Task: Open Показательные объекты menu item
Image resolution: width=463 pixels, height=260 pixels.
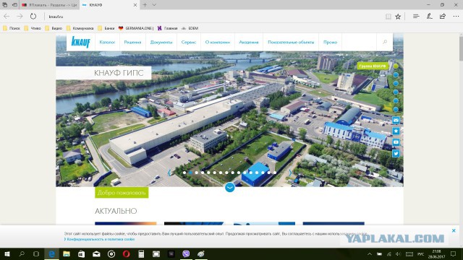Action: click(291, 42)
